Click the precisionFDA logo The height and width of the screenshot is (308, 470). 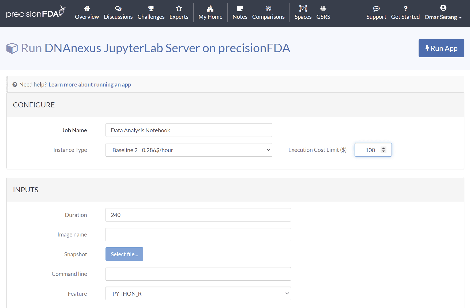click(36, 12)
